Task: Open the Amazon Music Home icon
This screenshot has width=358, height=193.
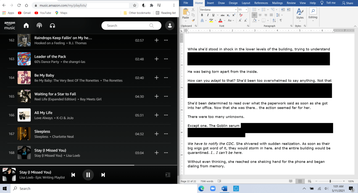Action: (x=26, y=26)
